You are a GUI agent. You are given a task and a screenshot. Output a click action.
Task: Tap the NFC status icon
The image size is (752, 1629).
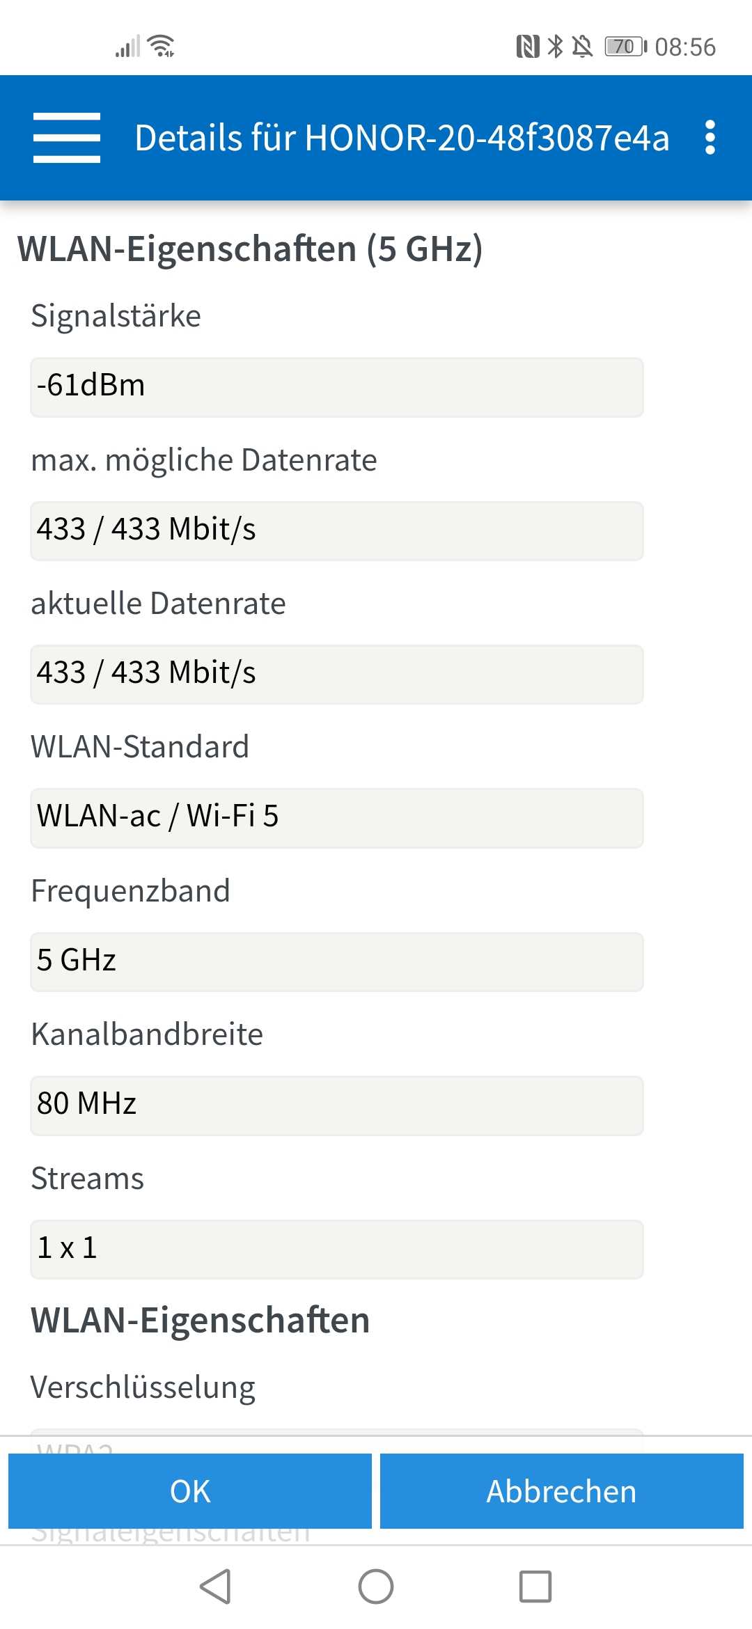[x=527, y=46]
